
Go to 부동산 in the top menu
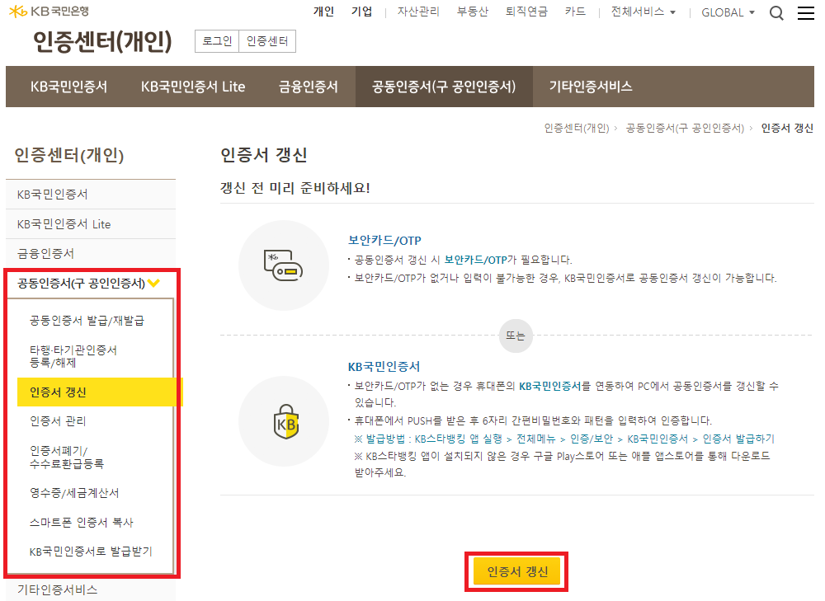click(473, 12)
